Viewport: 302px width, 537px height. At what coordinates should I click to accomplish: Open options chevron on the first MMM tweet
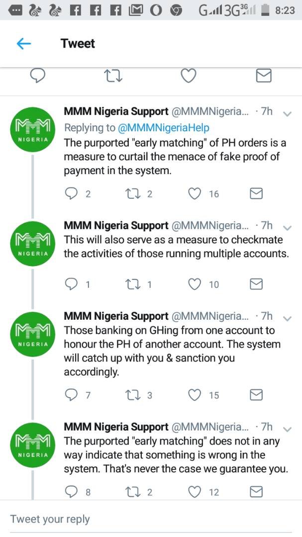coord(287,114)
